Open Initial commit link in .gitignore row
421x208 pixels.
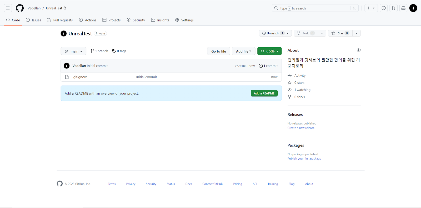coord(147,77)
